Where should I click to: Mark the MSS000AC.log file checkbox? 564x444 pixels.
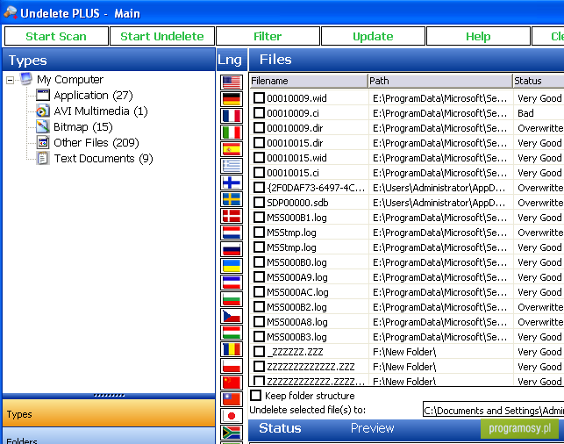pos(259,292)
